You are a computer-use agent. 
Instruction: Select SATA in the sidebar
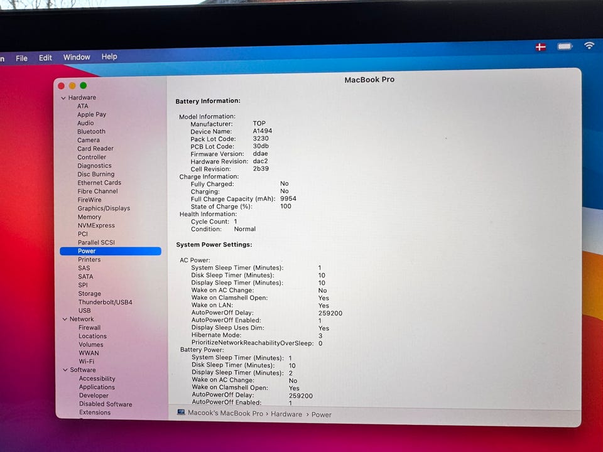[85, 276]
